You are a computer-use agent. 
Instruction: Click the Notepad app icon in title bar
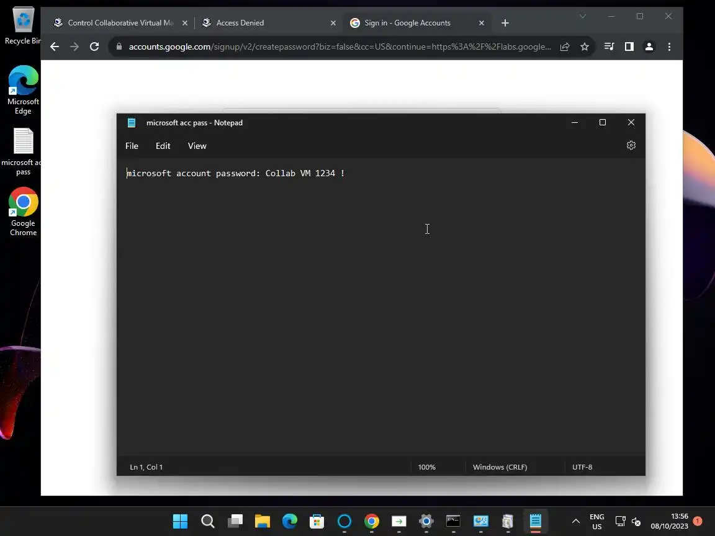(132, 123)
